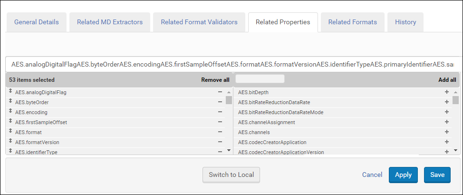
Task: Click the Cancel link
Action: click(372, 175)
